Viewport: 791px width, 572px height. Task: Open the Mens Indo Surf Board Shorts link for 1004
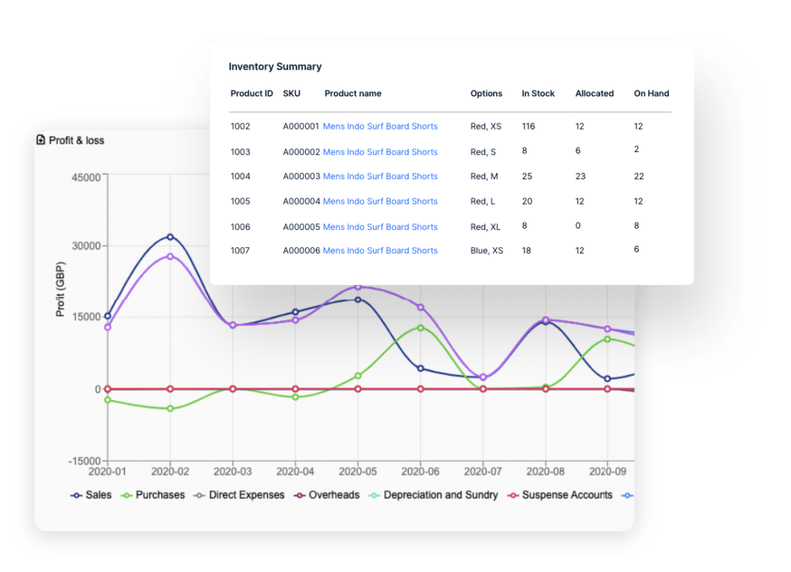tap(380, 176)
